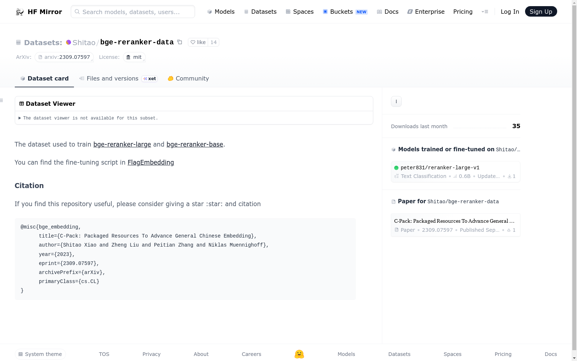The width and height of the screenshot is (577, 361).
Task: Open the FlagEmbedding link
Action: 151,162
